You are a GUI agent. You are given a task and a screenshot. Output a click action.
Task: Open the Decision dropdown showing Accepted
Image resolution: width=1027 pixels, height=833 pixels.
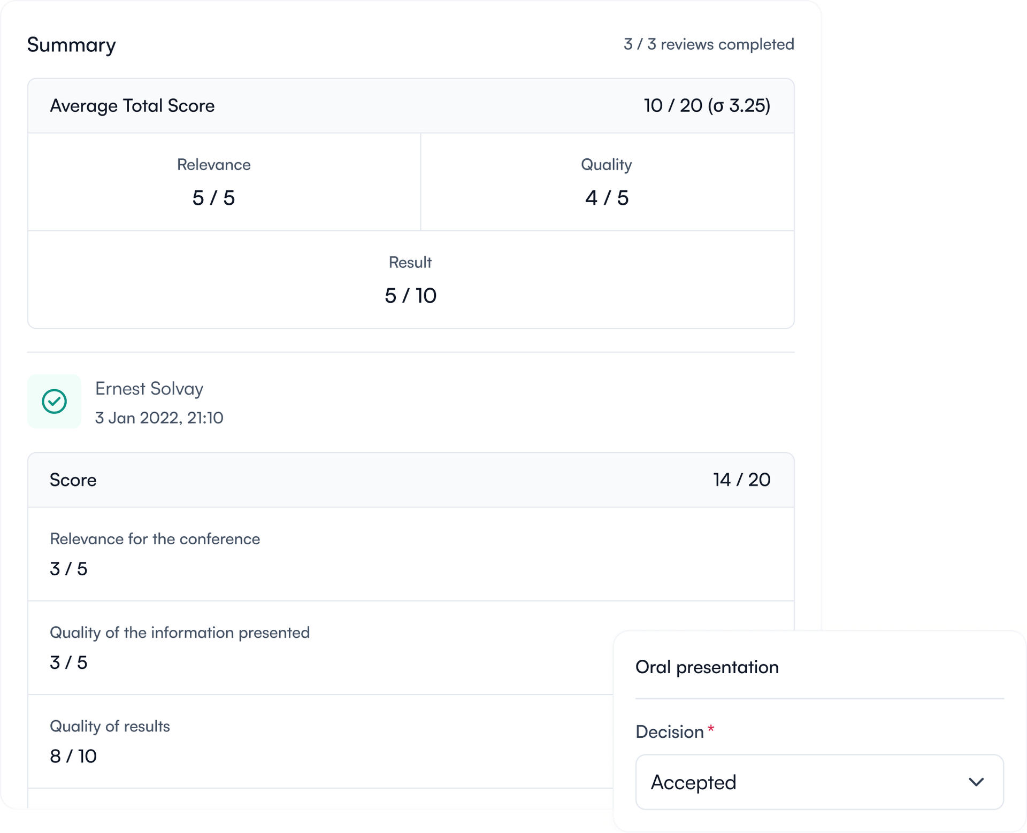(x=818, y=782)
